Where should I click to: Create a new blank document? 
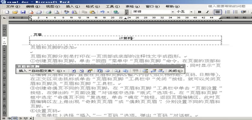coord(7,12)
